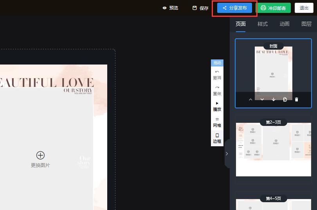Select the 第2~3页 page thumbnail
This screenshot has height=210, width=317.
click(x=273, y=149)
